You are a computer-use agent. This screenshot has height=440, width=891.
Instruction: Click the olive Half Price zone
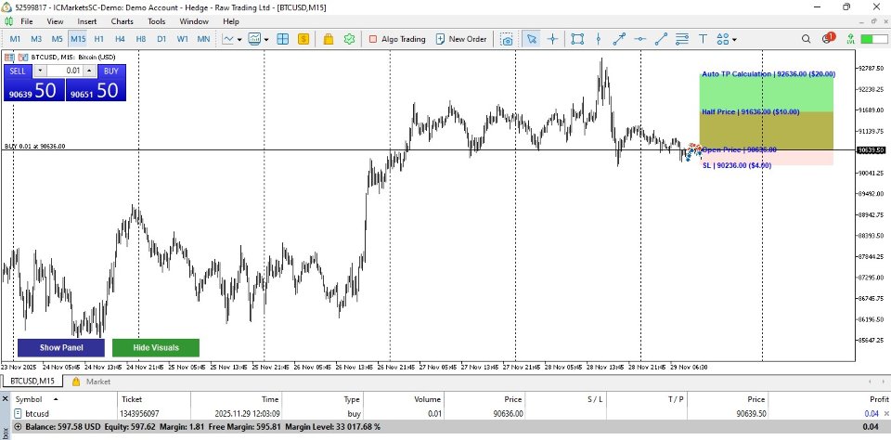(766, 131)
